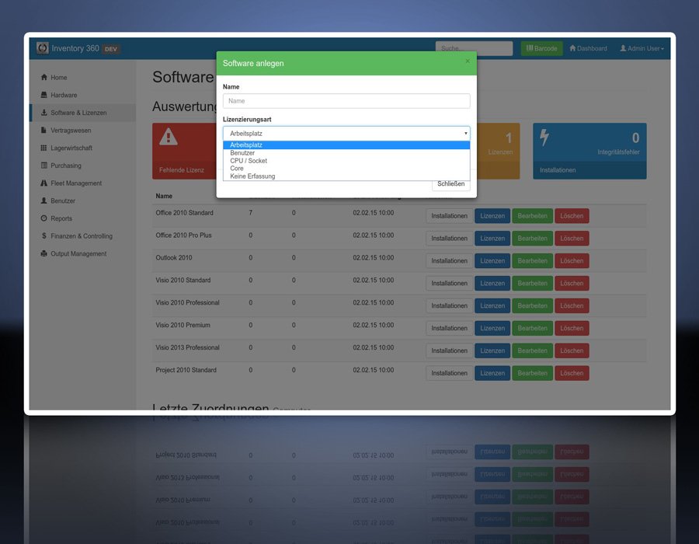The image size is (699, 544).
Task: Click Lizenzen for Office 2010 Pro Plus
Action: pos(492,239)
